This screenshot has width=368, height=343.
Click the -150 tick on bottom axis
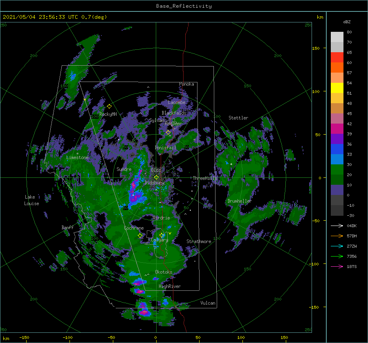24,337
